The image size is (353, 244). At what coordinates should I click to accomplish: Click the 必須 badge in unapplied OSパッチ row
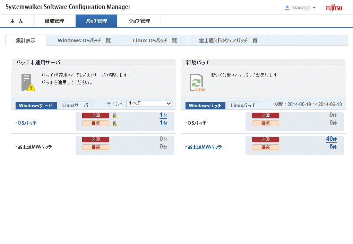[x=96, y=116]
